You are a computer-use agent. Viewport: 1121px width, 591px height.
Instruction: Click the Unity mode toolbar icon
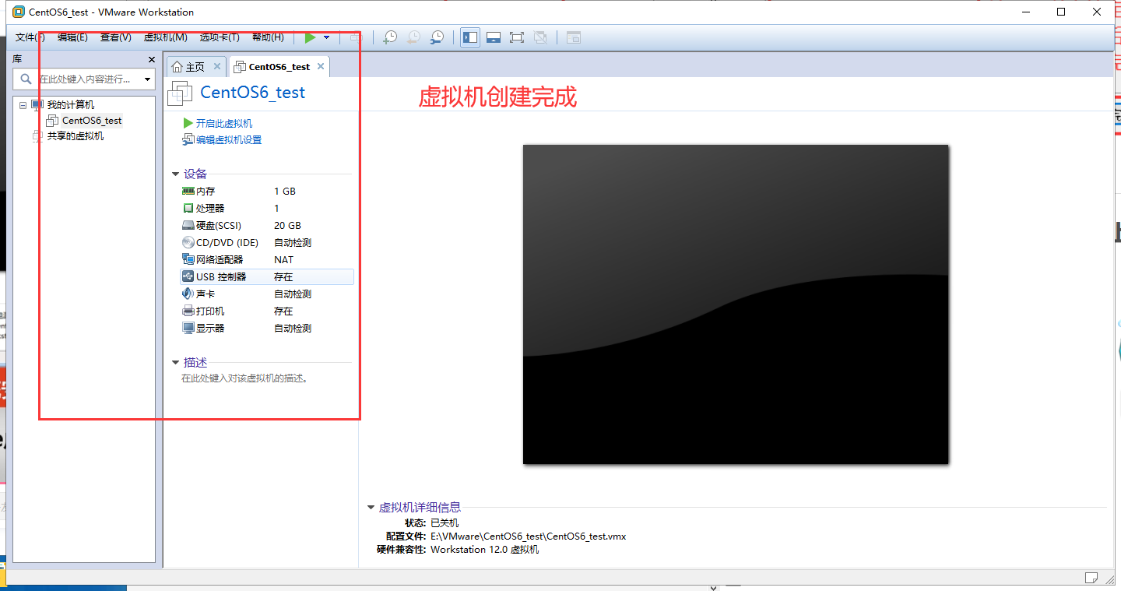540,37
